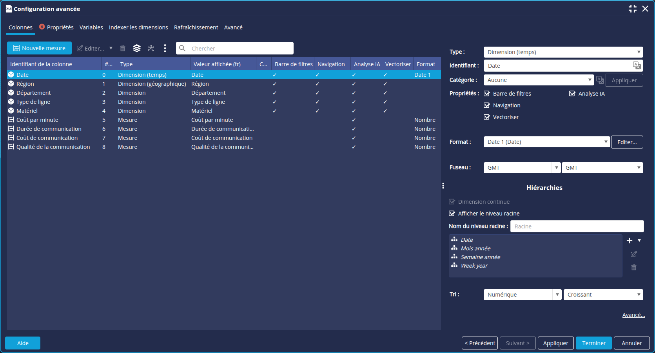The image size is (655, 353).
Task: Click the pencil icon beside hierarchy list
Action: pyautogui.click(x=633, y=254)
